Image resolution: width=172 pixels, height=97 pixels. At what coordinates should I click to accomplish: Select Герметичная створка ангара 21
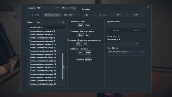point(44,48)
